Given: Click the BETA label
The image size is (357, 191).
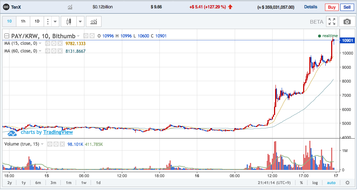Looking at the screenshot, I should click(317, 22).
